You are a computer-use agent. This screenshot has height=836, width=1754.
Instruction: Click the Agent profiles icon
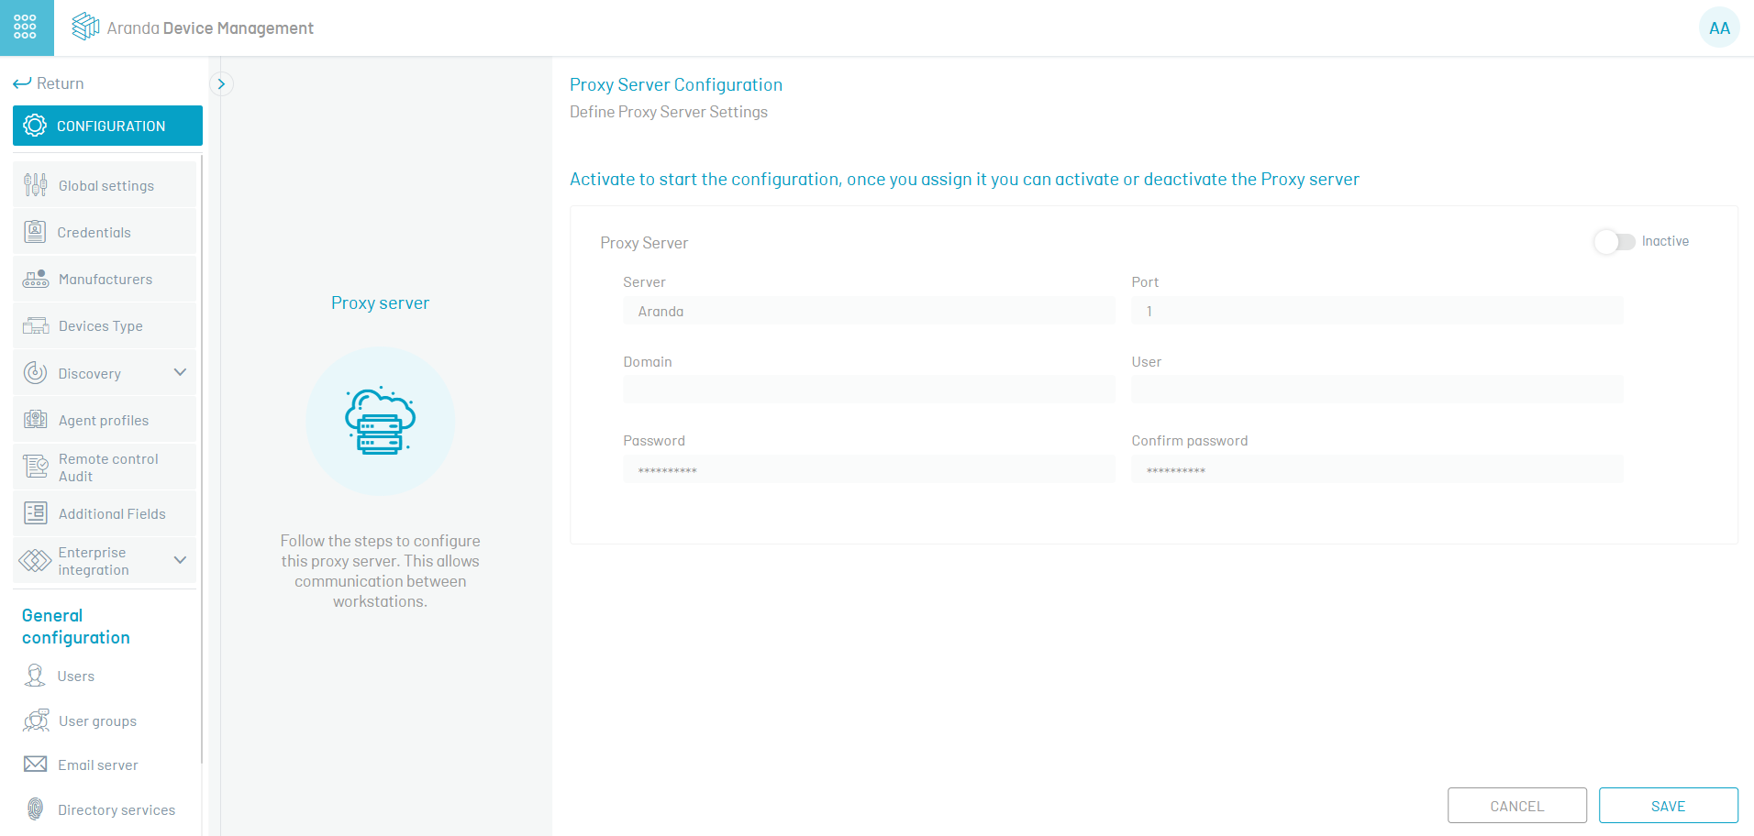pyautogui.click(x=36, y=419)
